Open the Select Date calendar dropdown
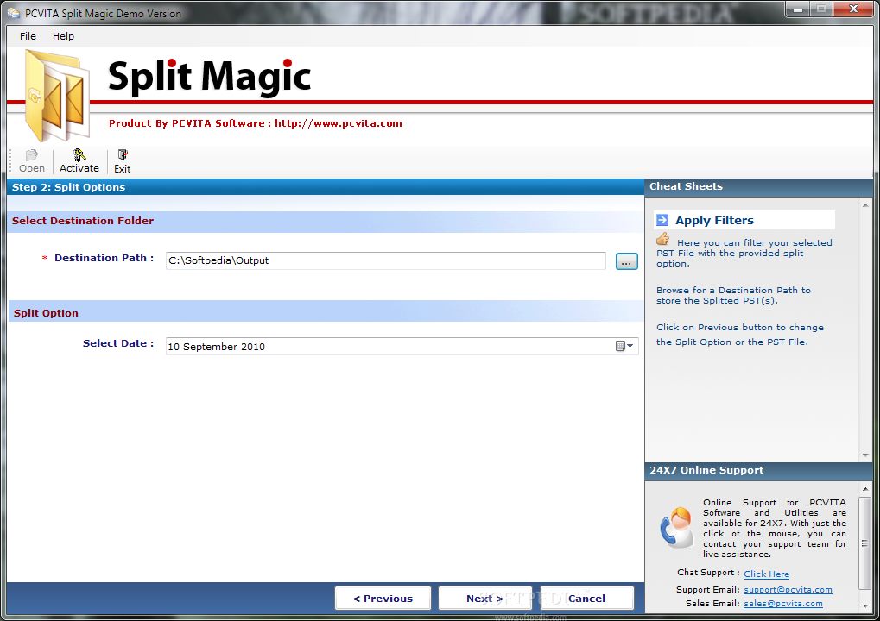880x621 pixels. point(624,347)
